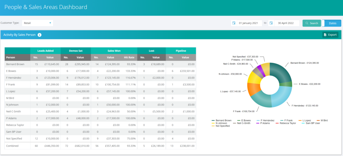Open the Customer Type dropdown
Screen dimensions: 343x156
tap(38, 23)
